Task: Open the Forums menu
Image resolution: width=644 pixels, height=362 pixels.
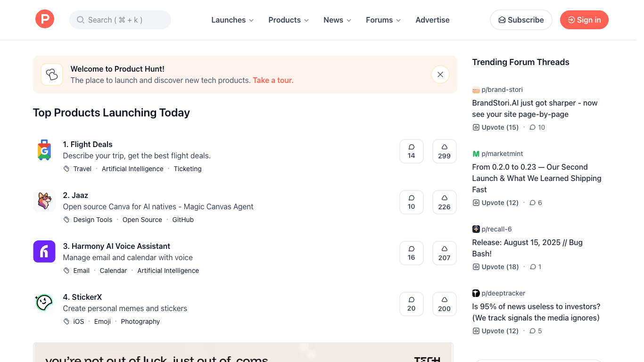Action: 383,20
